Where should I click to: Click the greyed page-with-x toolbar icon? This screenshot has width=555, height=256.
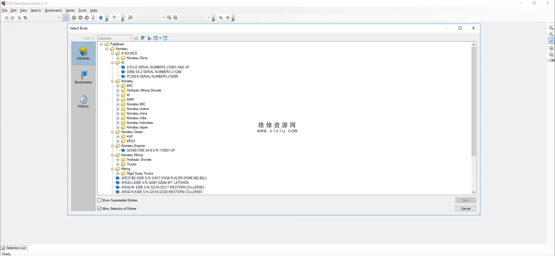(93, 18)
